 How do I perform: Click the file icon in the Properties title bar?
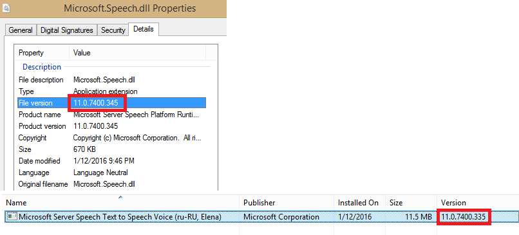(6, 8)
